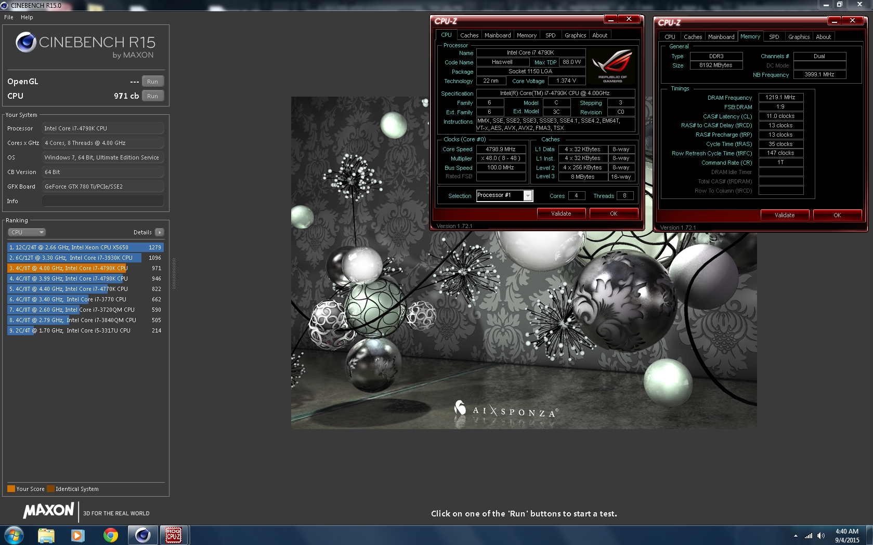Open the CPU ranking dropdown

pyautogui.click(x=27, y=232)
